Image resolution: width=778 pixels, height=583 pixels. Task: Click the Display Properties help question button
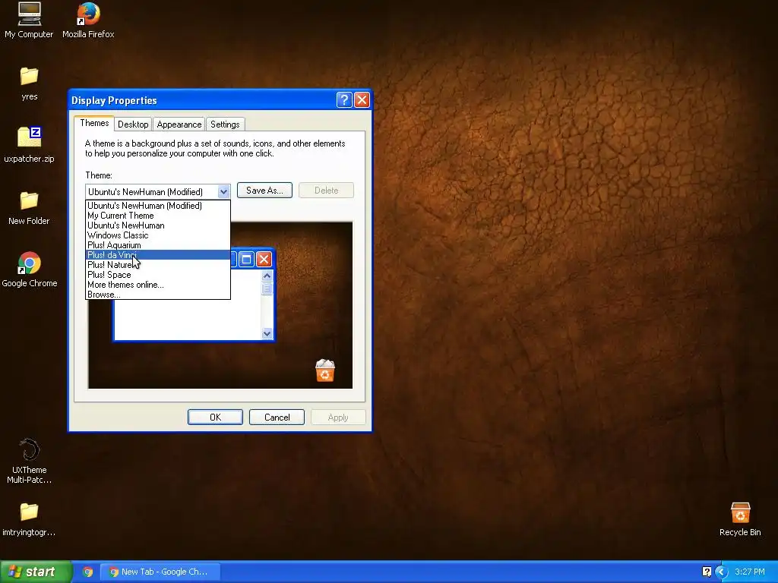(344, 100)
